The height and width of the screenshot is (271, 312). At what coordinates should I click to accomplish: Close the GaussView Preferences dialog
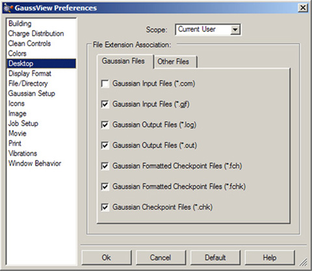[302, 8]
